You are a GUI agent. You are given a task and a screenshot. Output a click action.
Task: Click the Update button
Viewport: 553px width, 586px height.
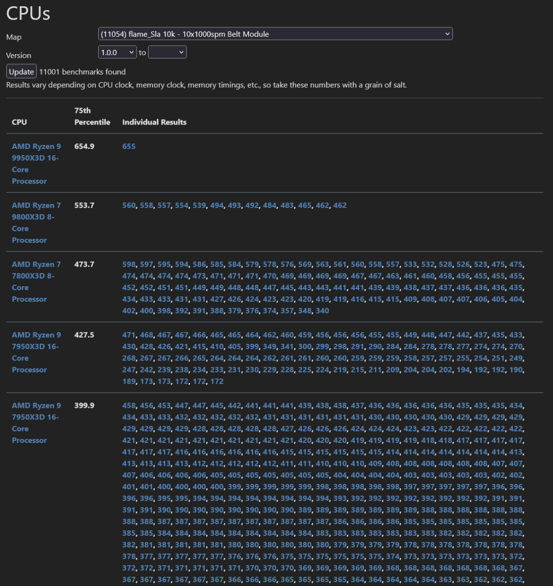(x=21, y=71)
